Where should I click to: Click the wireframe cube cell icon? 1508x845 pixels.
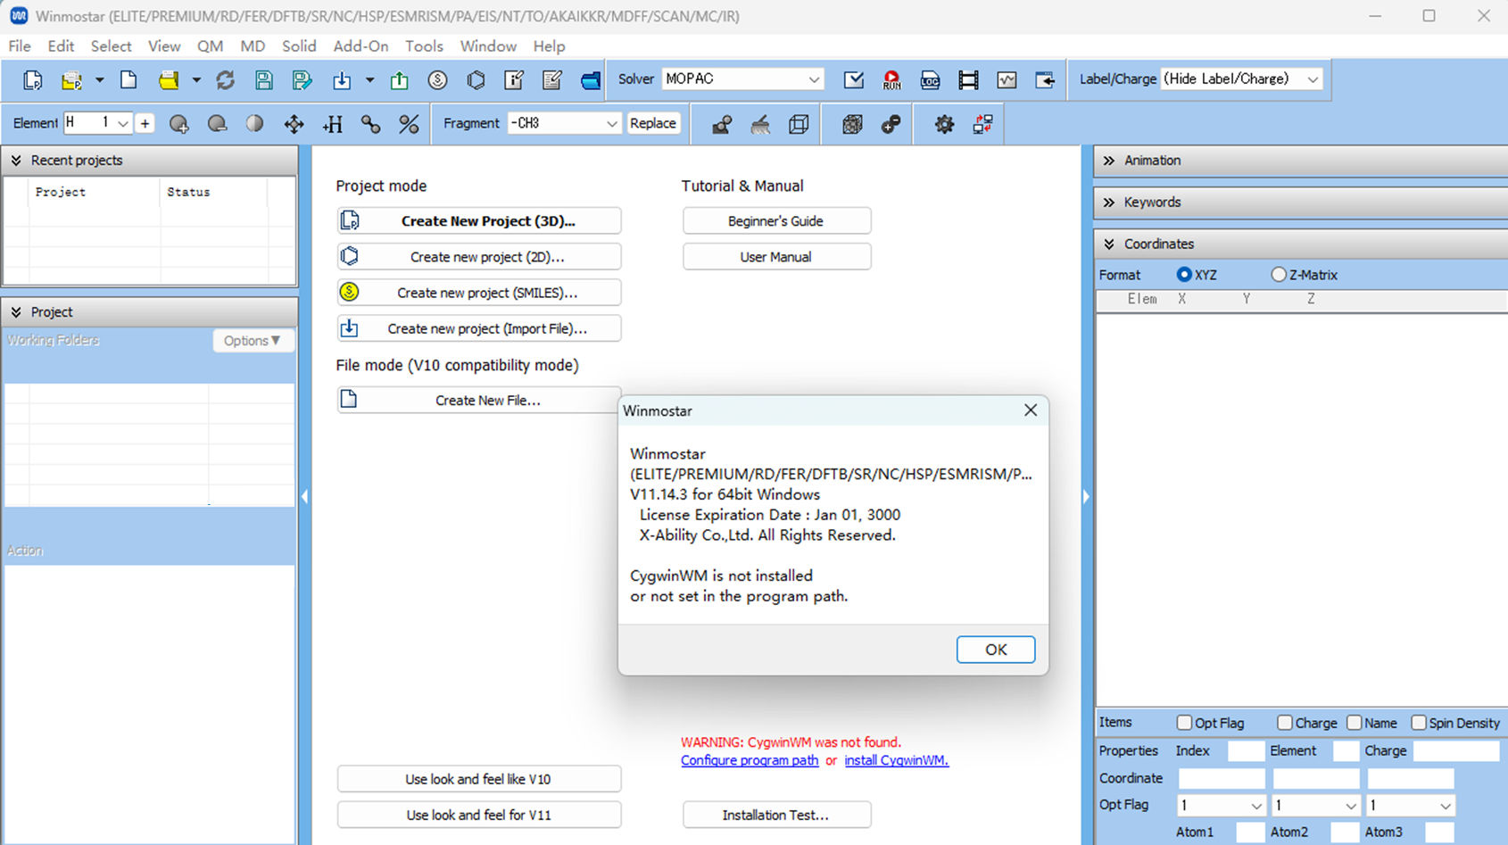tap(799, 124)
